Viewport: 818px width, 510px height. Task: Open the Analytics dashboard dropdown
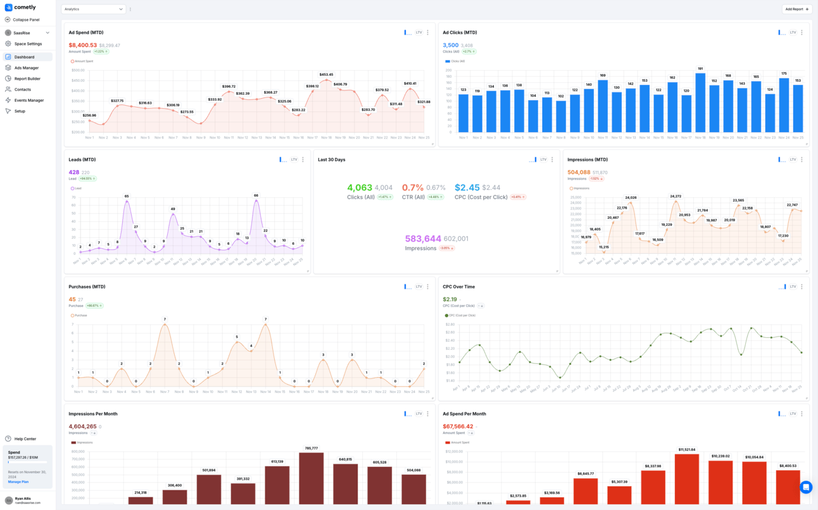94,9
